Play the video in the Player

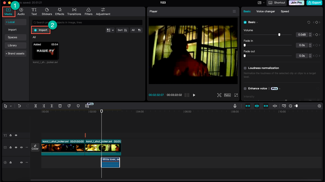click(194, 95)
